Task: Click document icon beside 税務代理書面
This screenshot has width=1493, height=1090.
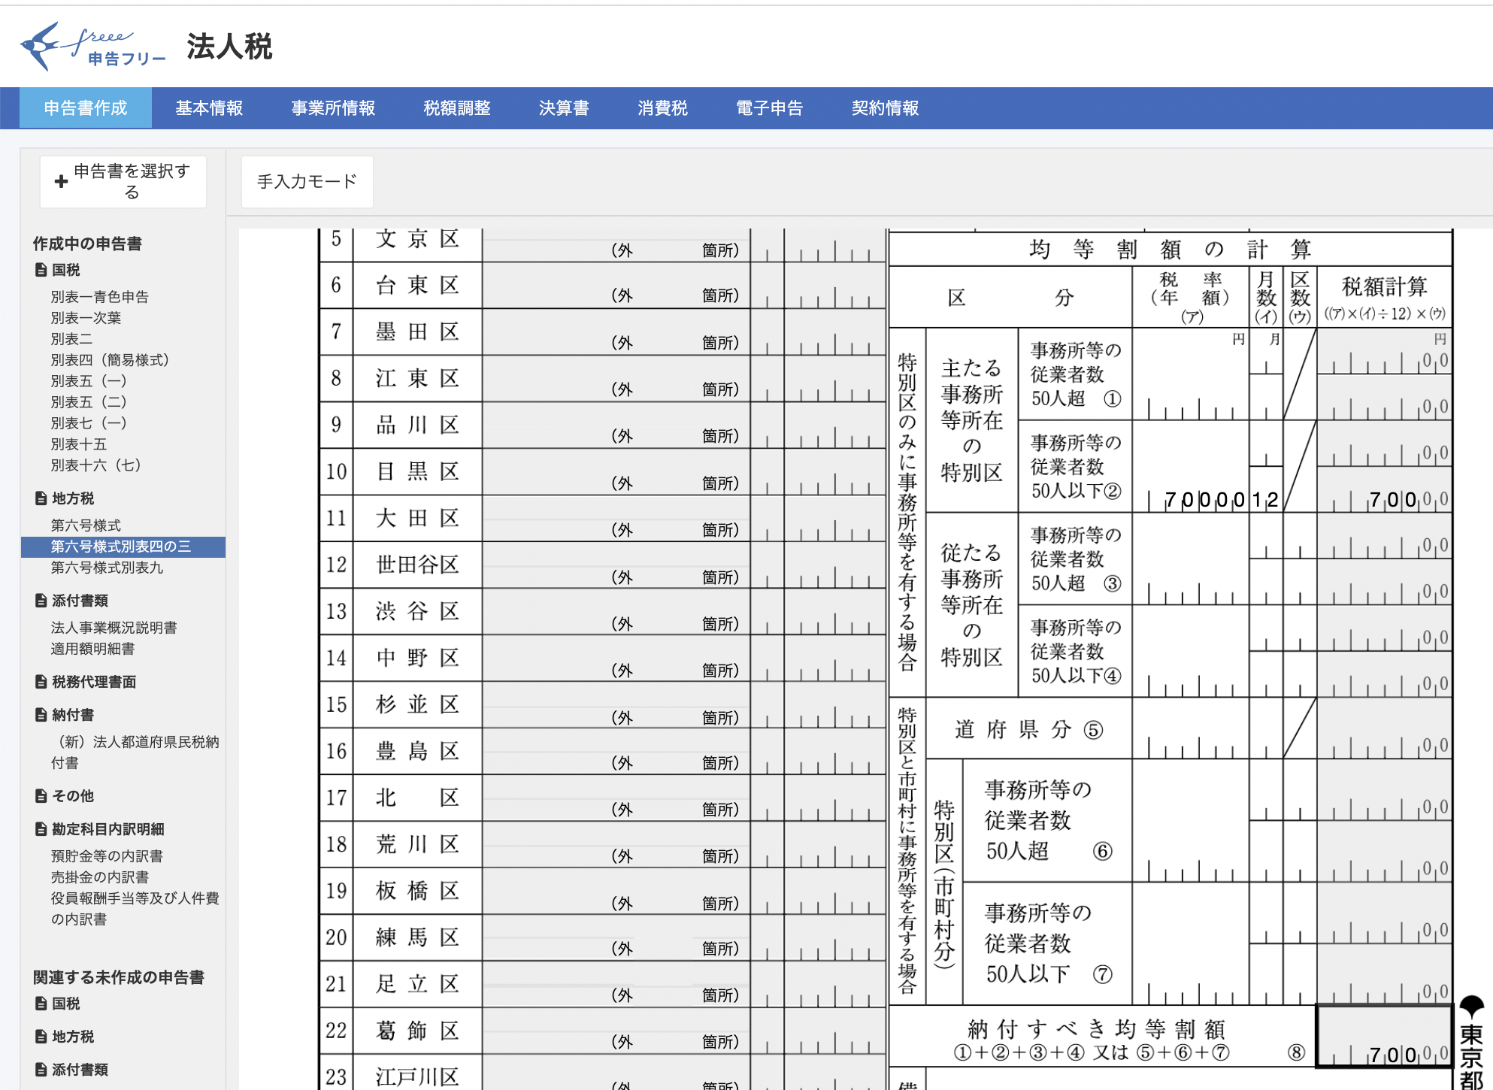Action: (x=41, y=682)
